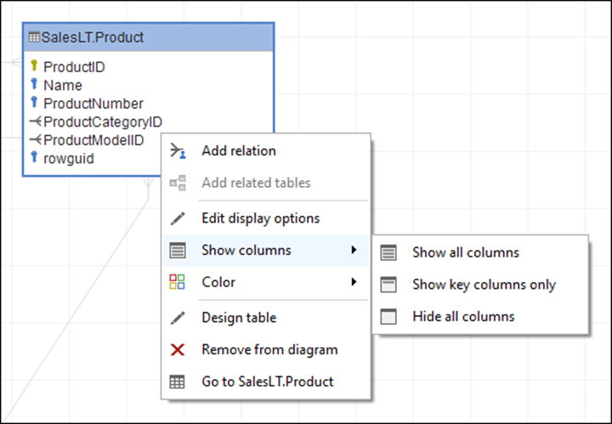
Task: Select Edit display options menu entry
Action: pos(260,218)
